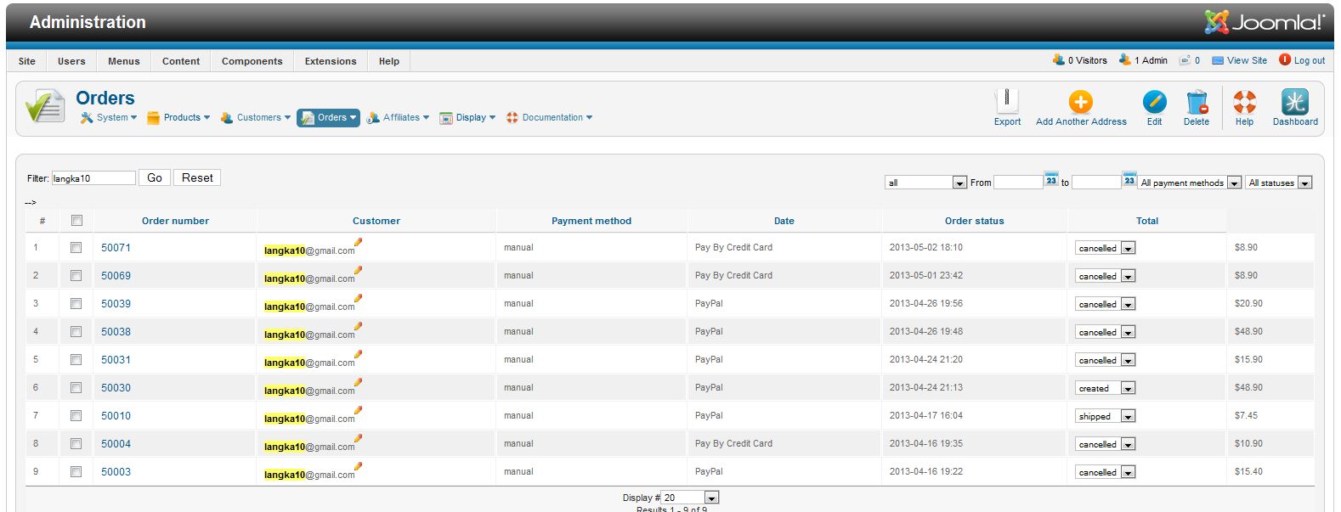Open the Users menu

(x=71, y=61)
